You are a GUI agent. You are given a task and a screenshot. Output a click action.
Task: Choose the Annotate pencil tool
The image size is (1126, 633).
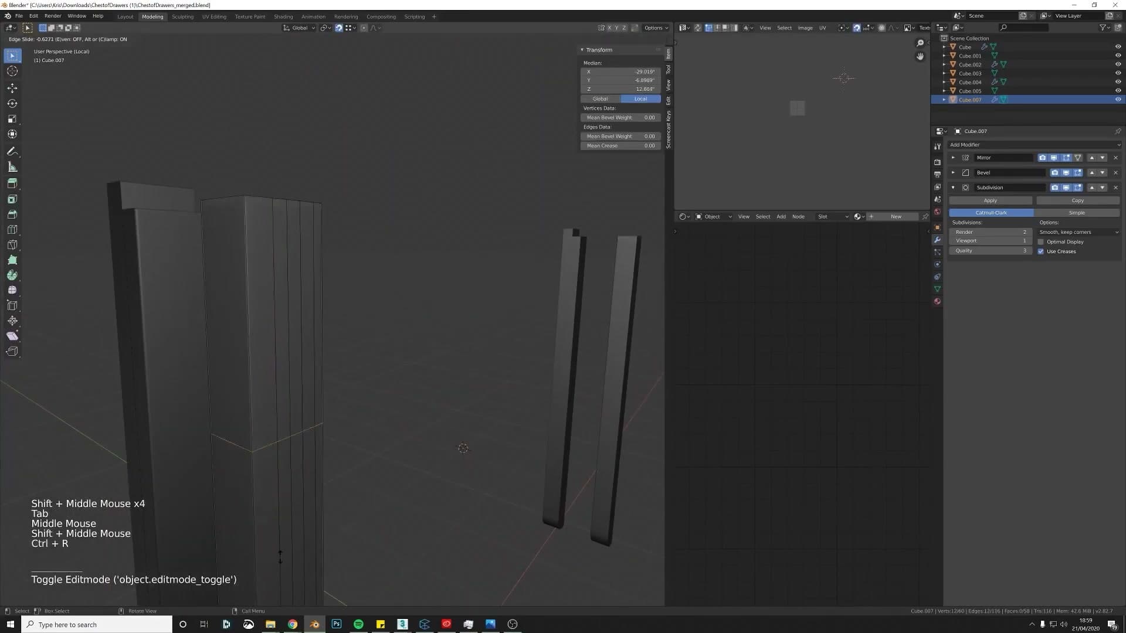(x=12, y=151)
